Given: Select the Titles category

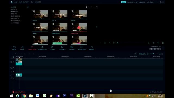Looking at the screenshot, I should pyautogui.click(x=14, y=14).
